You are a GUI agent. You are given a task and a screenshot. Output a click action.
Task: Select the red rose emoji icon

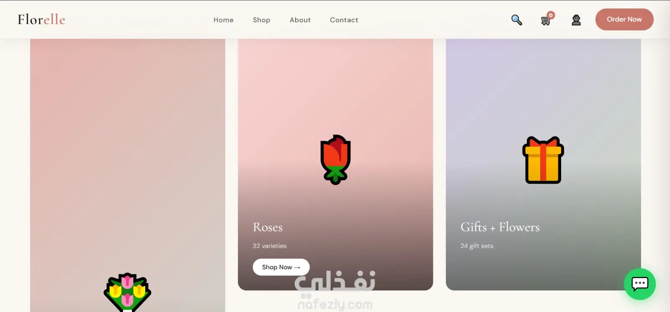[335, 160]
